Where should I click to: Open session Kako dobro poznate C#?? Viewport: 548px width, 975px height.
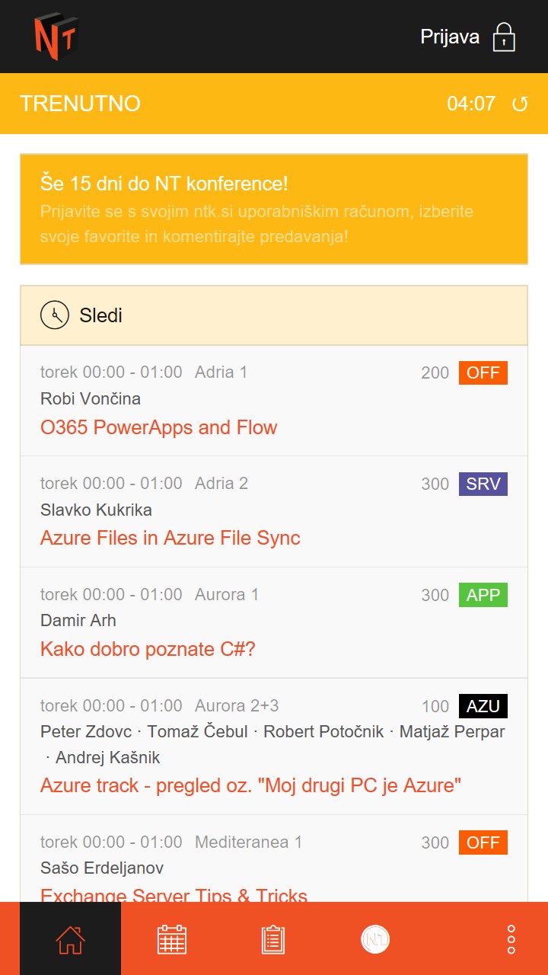pyautogui.click(x=148, y=649)
